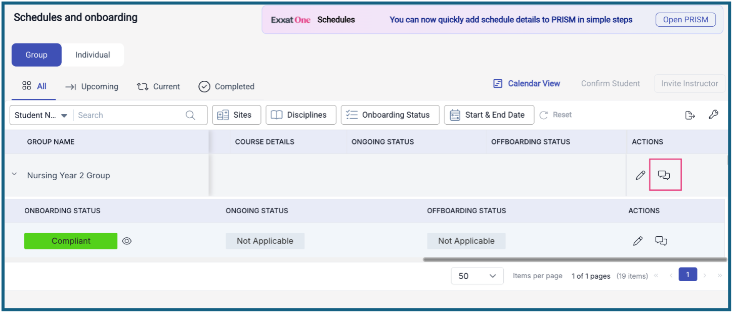The image size is (734, 313).
Task: Click the horizontal table scrollbar
Action: pyautogui.click(x=575, y=260)
